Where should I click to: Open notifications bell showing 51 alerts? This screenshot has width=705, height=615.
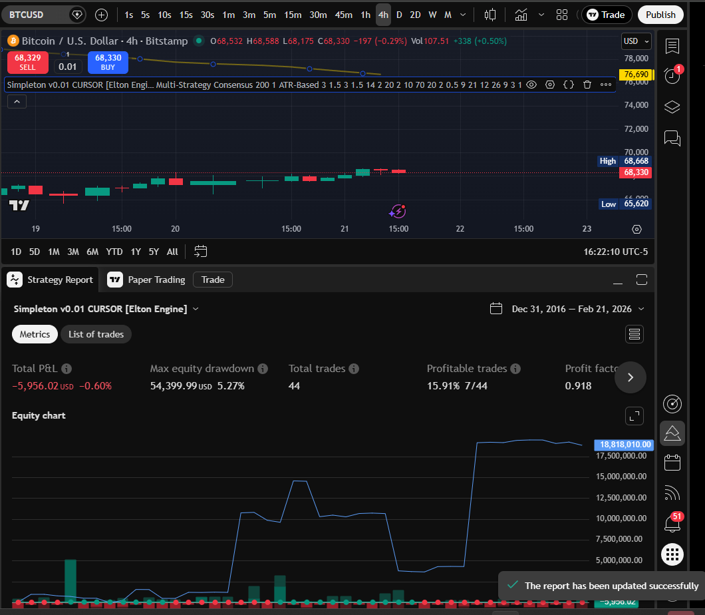tap(672, 524)
